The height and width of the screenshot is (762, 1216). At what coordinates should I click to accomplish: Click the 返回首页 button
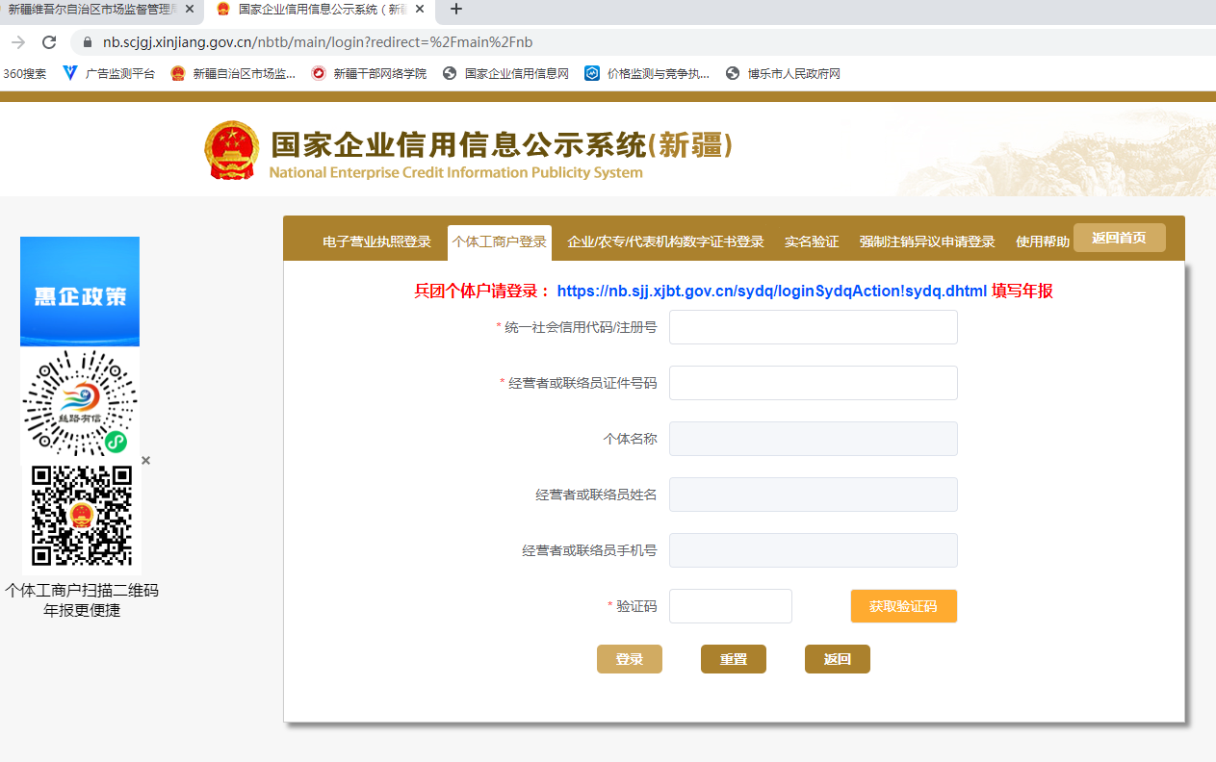tap(1119, 238)
